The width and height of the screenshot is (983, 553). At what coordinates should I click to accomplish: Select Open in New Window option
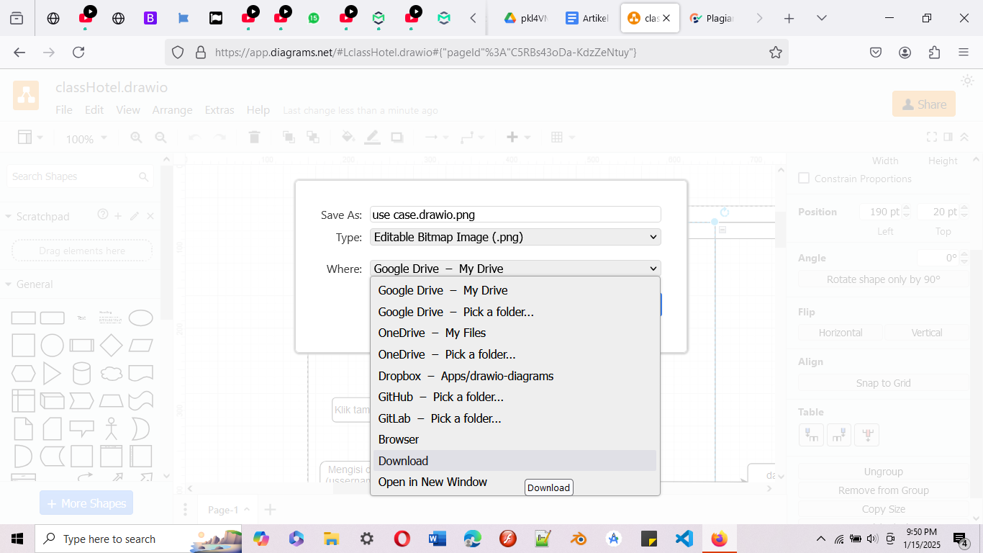click(x=515, y=482)
